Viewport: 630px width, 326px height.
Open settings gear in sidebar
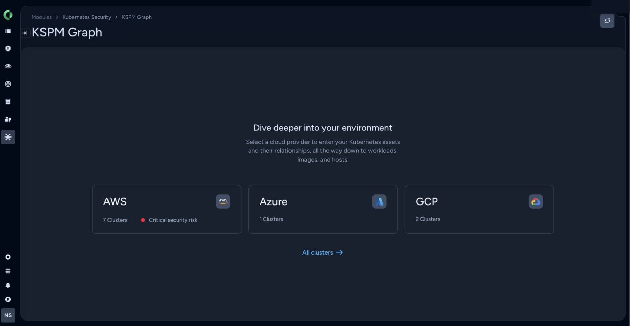8,257
